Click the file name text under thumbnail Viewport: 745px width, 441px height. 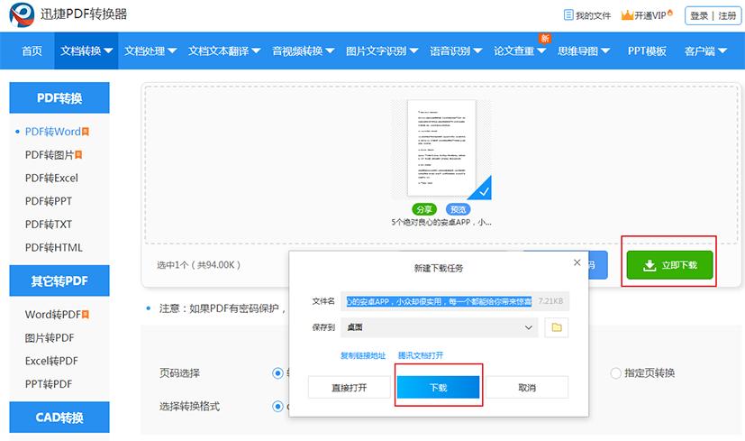click(x=441, y=222)
